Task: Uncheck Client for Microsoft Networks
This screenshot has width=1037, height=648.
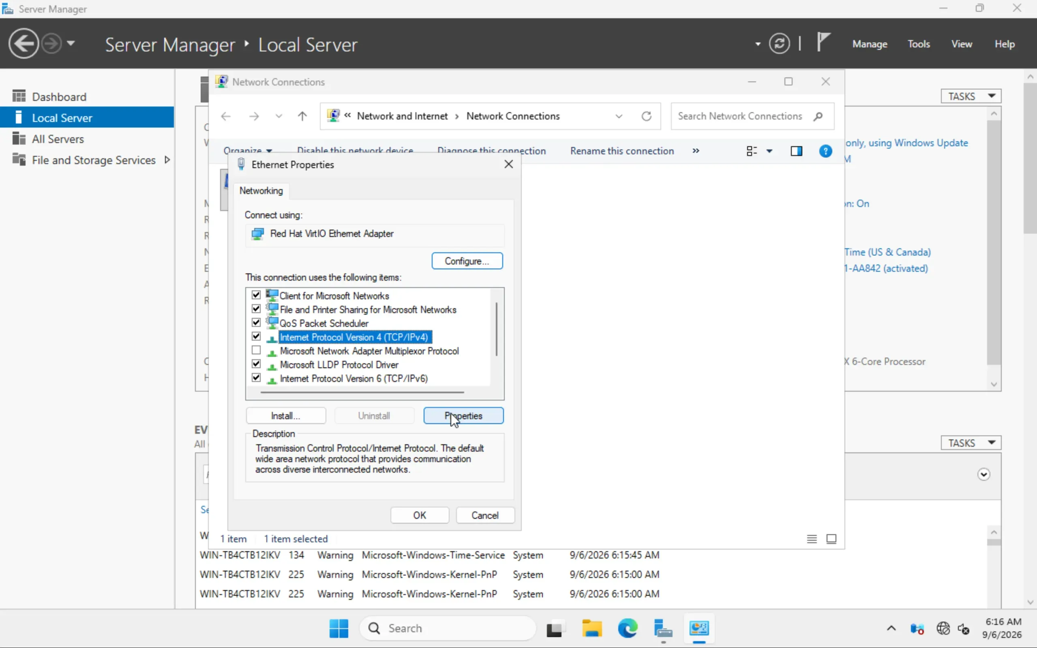Action: coord(256,295)
